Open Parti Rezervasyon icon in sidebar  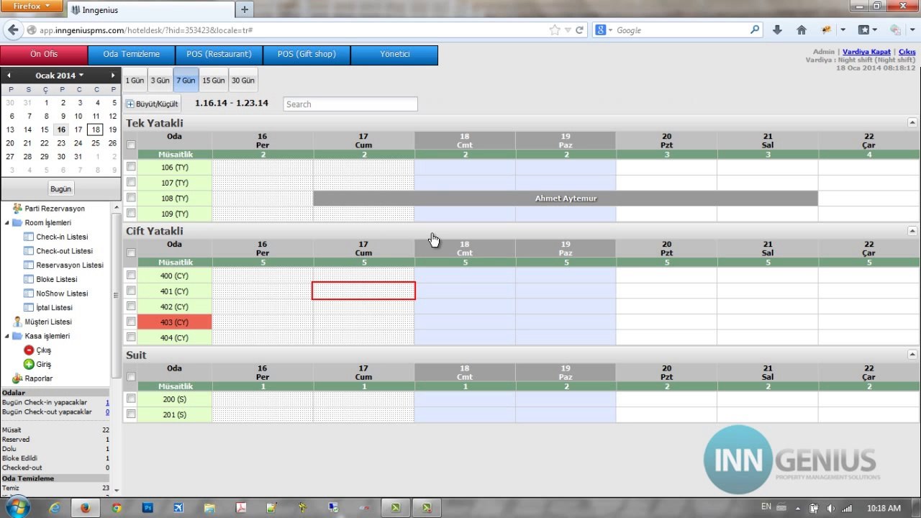17,209
